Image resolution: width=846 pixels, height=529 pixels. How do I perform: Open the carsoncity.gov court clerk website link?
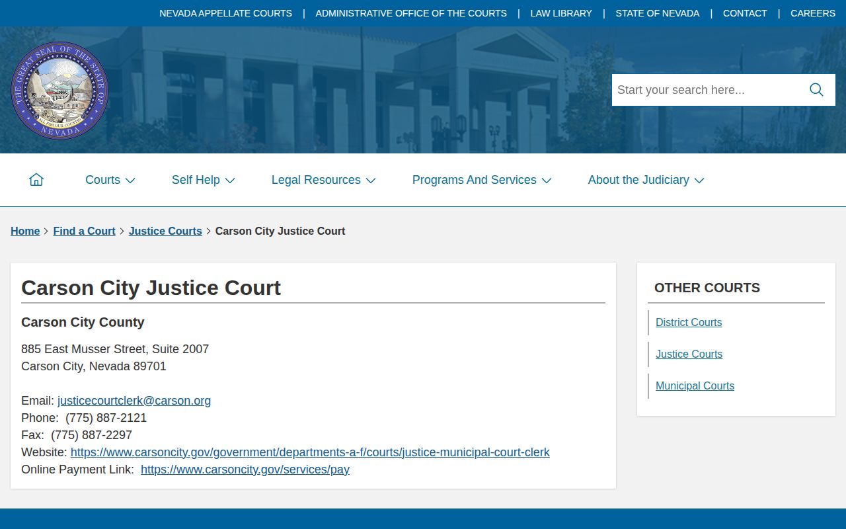(310, 452)
